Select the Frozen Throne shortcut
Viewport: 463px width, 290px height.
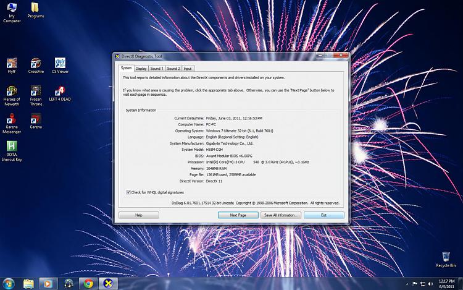pos(36,96)
